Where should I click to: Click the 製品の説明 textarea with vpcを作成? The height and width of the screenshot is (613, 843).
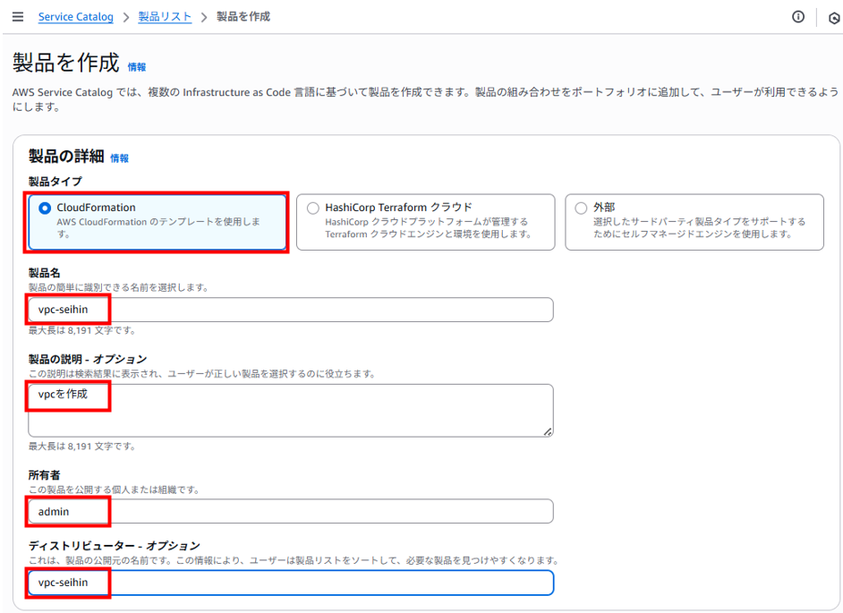coord(291,410)
